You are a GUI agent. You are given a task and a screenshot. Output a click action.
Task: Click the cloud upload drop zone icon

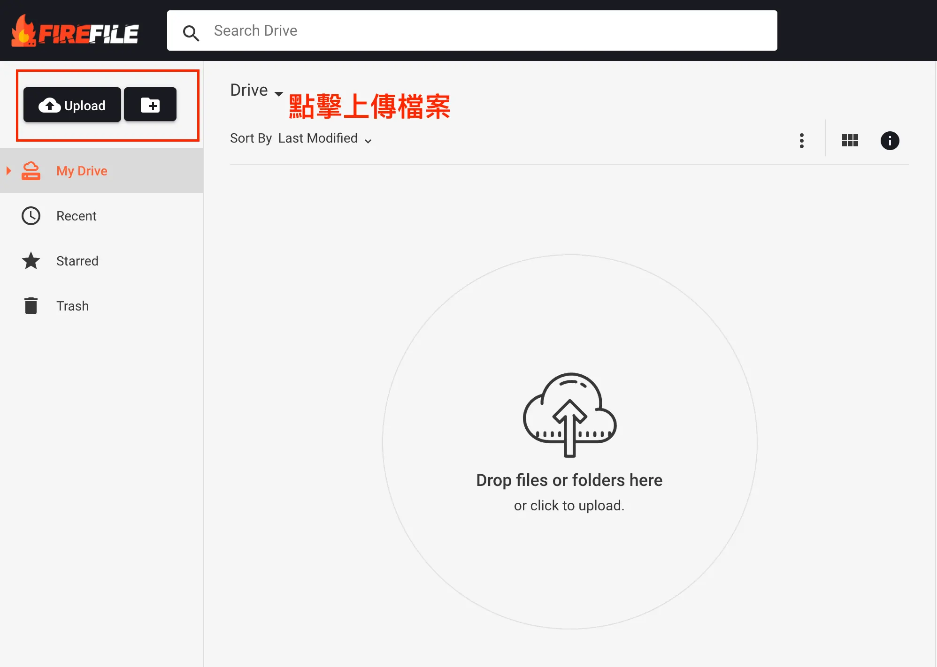click(x=569, y=415)
